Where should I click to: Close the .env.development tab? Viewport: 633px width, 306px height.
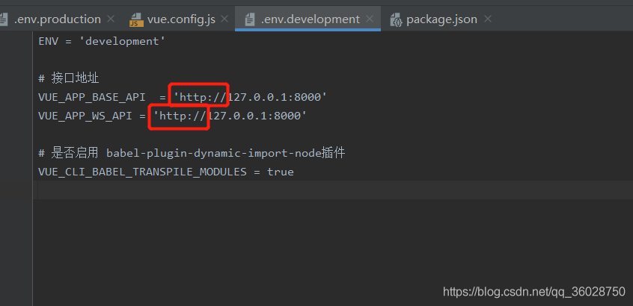tap(370, 19)
